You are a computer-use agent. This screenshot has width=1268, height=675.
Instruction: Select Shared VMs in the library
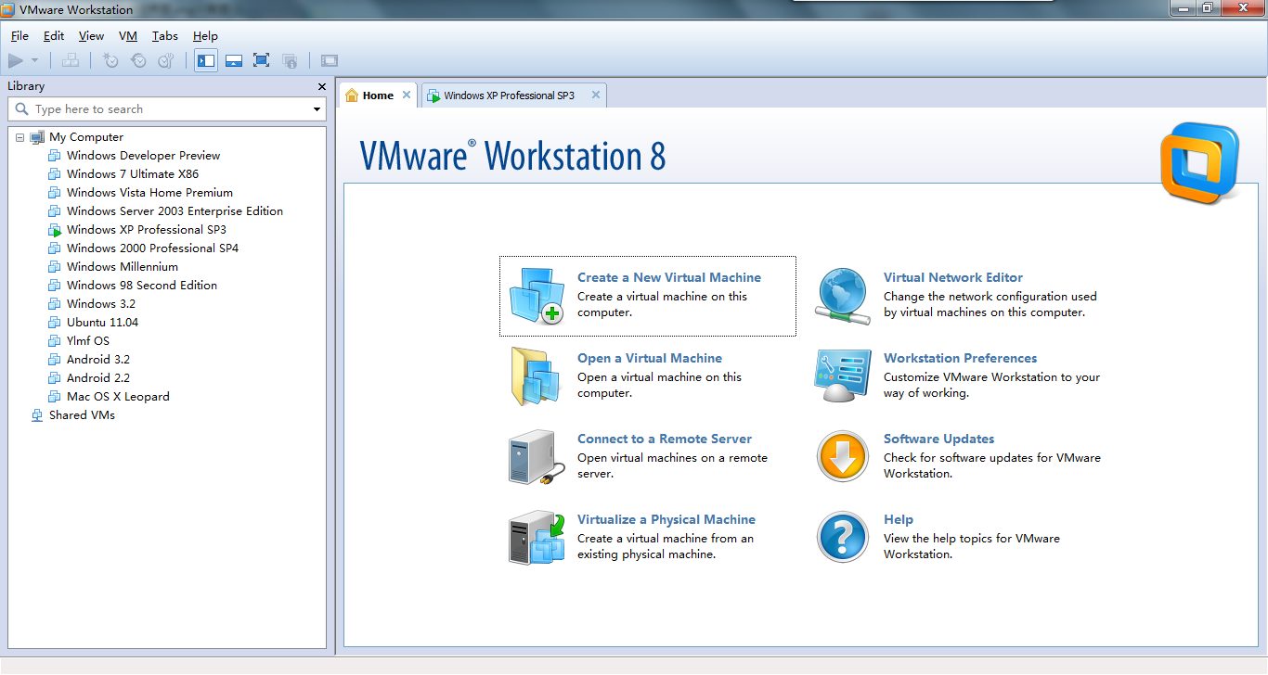click(82, 415)
